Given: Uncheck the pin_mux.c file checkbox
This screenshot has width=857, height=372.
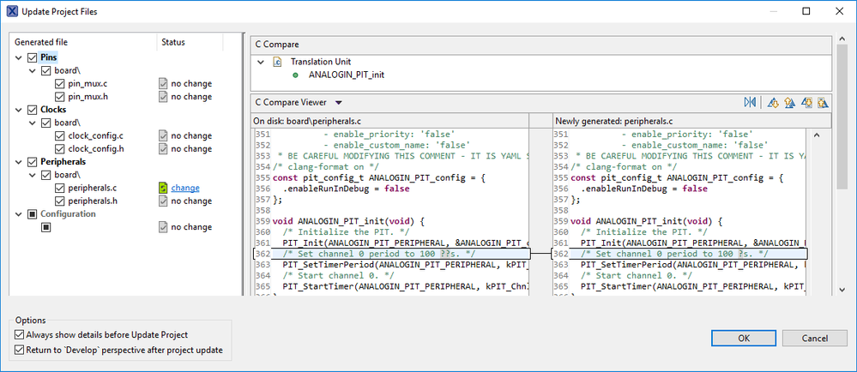Looking at the screenshot, I should click(60, 84).
